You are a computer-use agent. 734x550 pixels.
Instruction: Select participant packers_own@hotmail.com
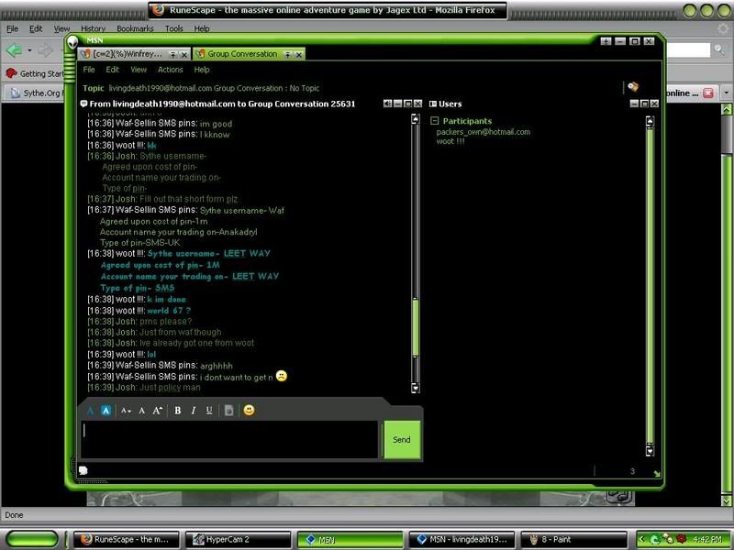[484, 132]
